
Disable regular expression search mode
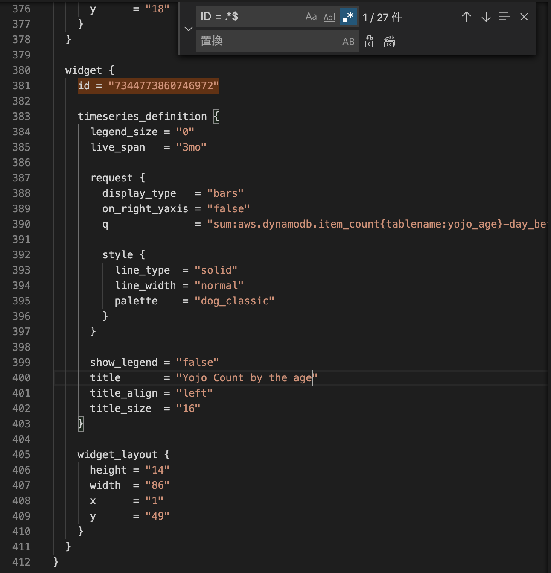(x=348, y=17)
